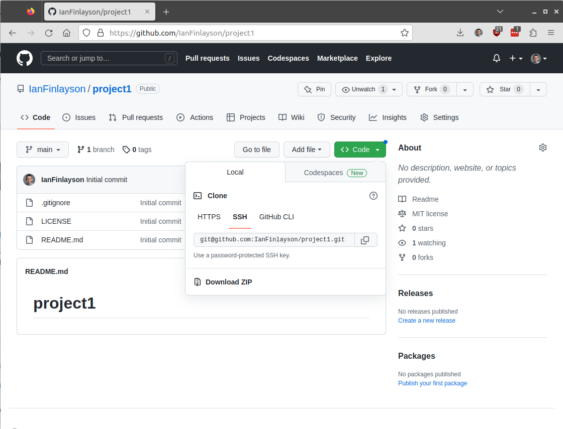Open repository Settings tab
The height and width of the screenshot is (429, 563).
(x=439, y=117)
